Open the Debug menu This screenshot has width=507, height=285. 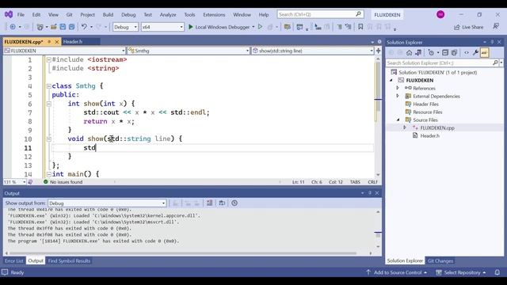(x=128, y=14)
